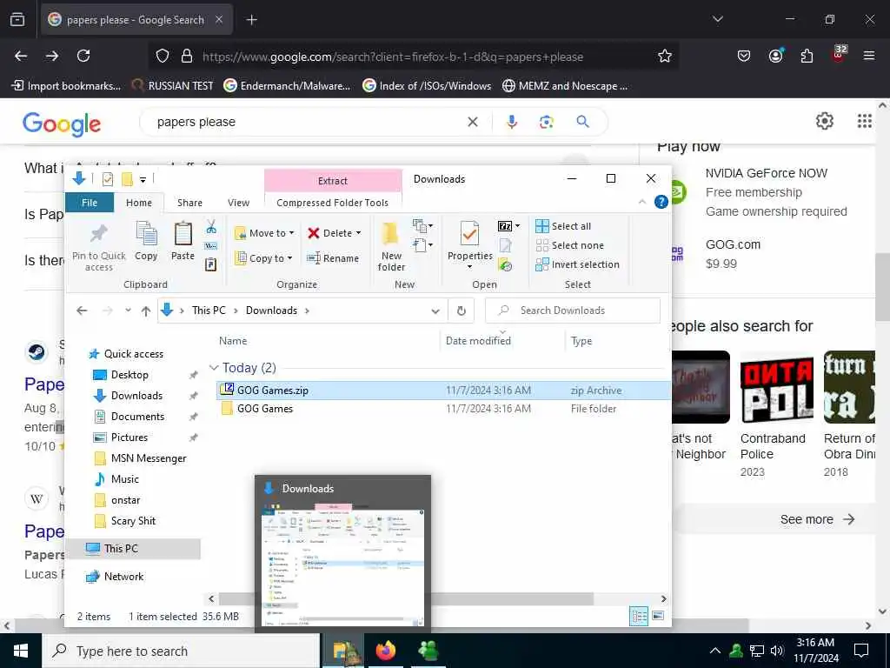Viewport: 890px width, 668px height.
Task: Collapse the Today (2) group
Action: [214, 368]
